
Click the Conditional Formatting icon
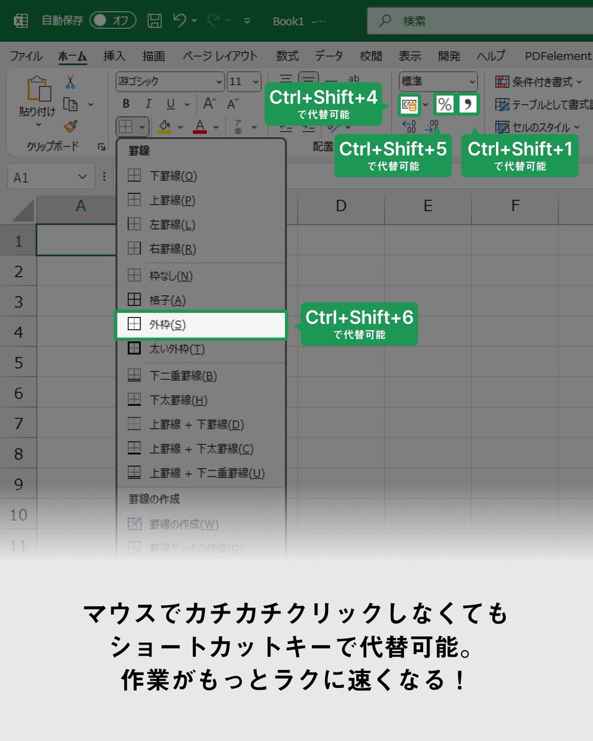point(502,82)
